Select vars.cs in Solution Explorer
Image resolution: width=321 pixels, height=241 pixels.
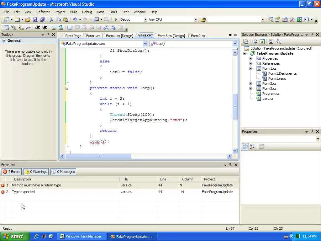point(268,99)
